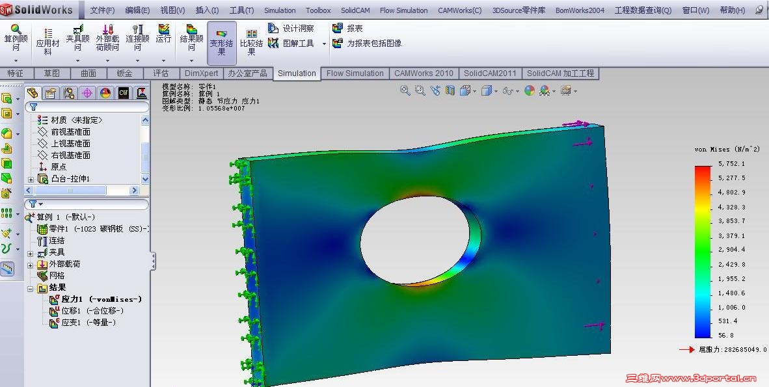The width and height of the screenshot is (769, 387).
Task: Open the 编辑(E) menu
Action: [x=138, y=10]
